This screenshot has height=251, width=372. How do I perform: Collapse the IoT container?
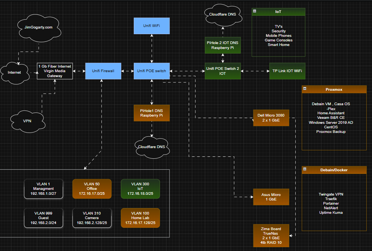pos(255,11)
